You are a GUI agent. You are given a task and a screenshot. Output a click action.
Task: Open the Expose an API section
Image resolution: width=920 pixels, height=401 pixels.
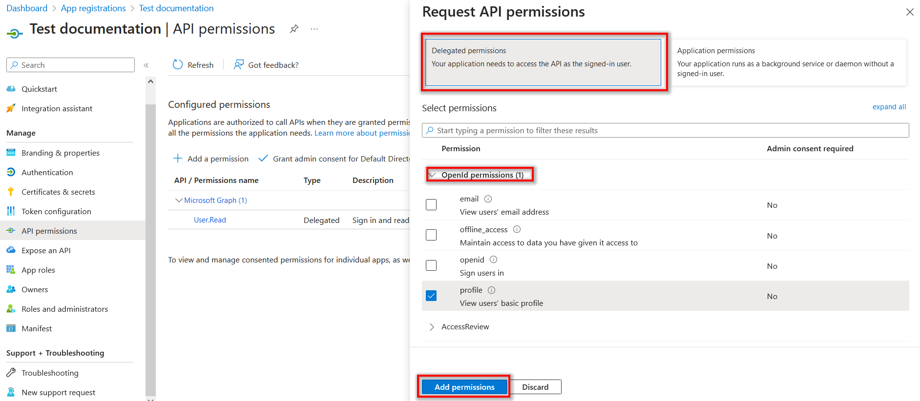point(45,250)
